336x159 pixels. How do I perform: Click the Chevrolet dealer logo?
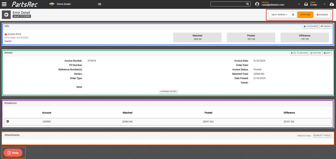[52, 4]
